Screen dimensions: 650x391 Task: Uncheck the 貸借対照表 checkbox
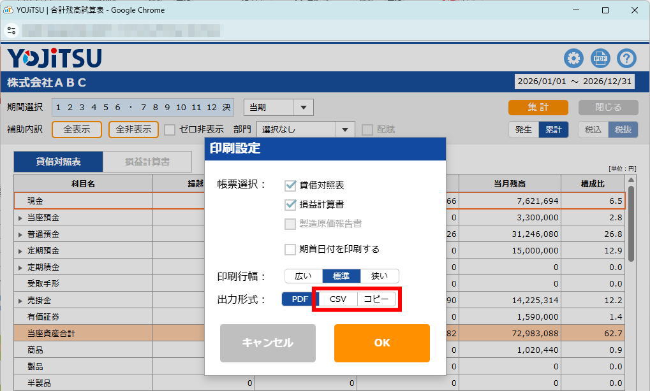(290, 185)
